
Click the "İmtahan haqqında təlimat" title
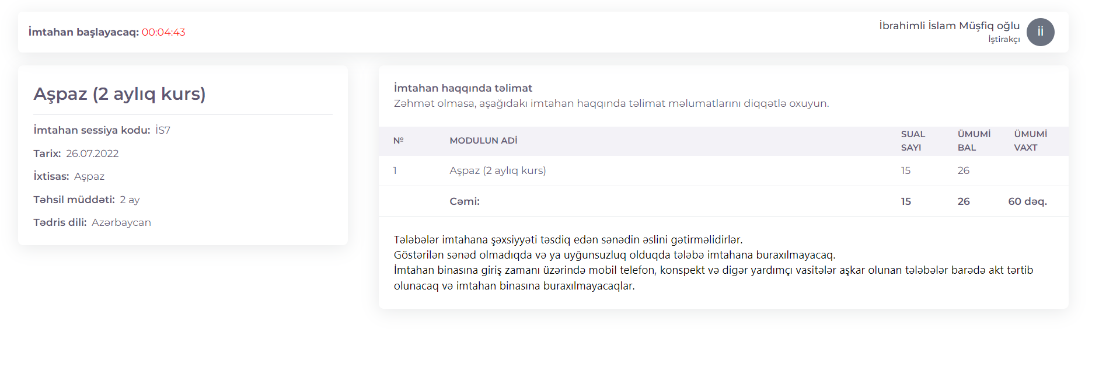click(x=463, y=88)
